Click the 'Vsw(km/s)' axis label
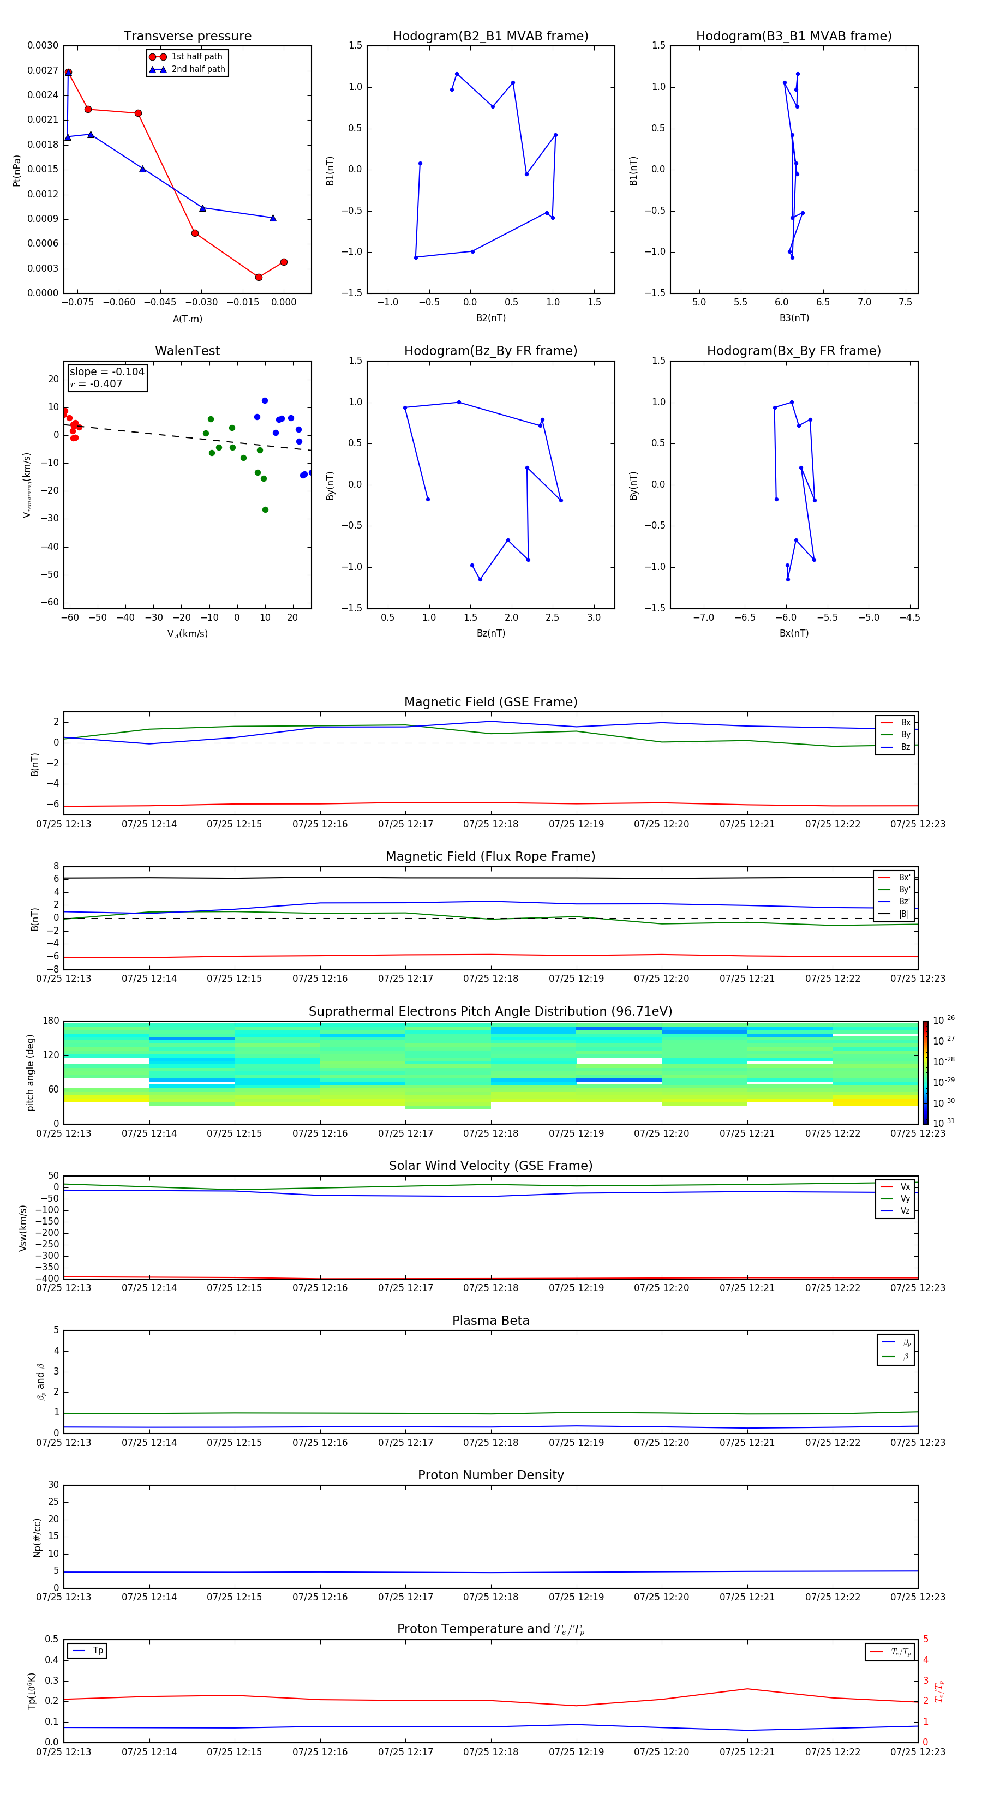The image size is (982, 1800). pos(23,1227)
